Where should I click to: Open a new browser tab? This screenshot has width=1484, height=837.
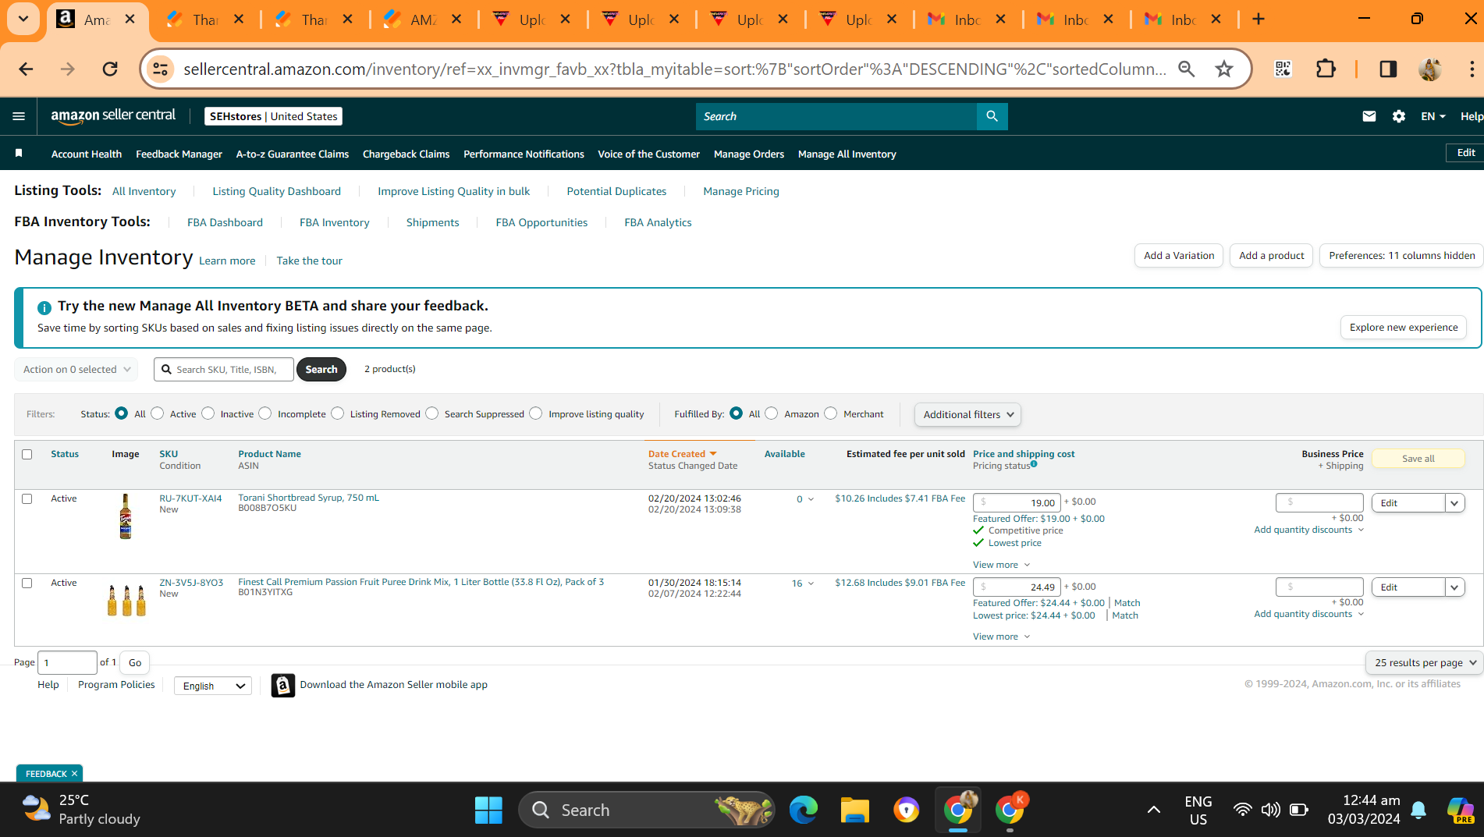[x=1259, y=19]
